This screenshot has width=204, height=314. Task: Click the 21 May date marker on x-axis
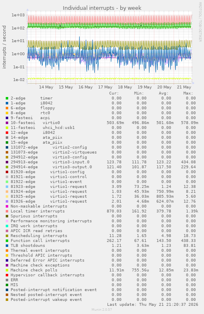[184, 87]
